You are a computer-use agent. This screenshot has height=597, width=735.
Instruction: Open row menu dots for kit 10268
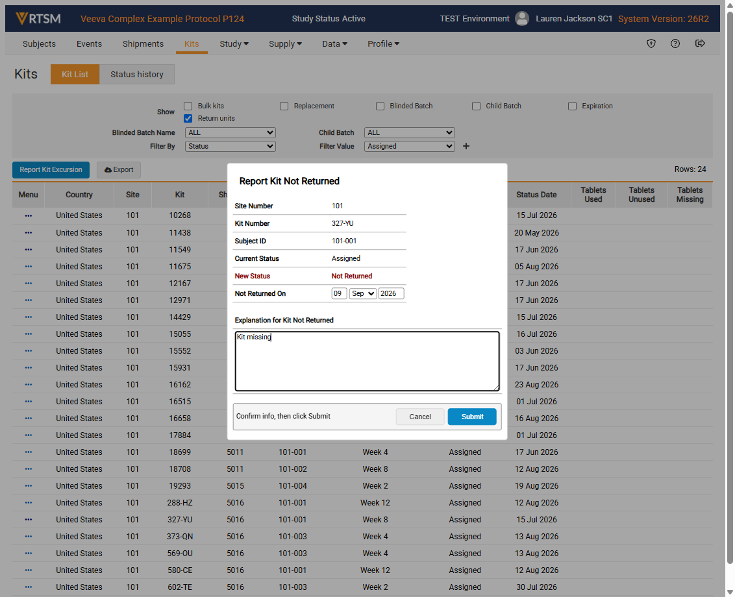click(x=29, y=215)
